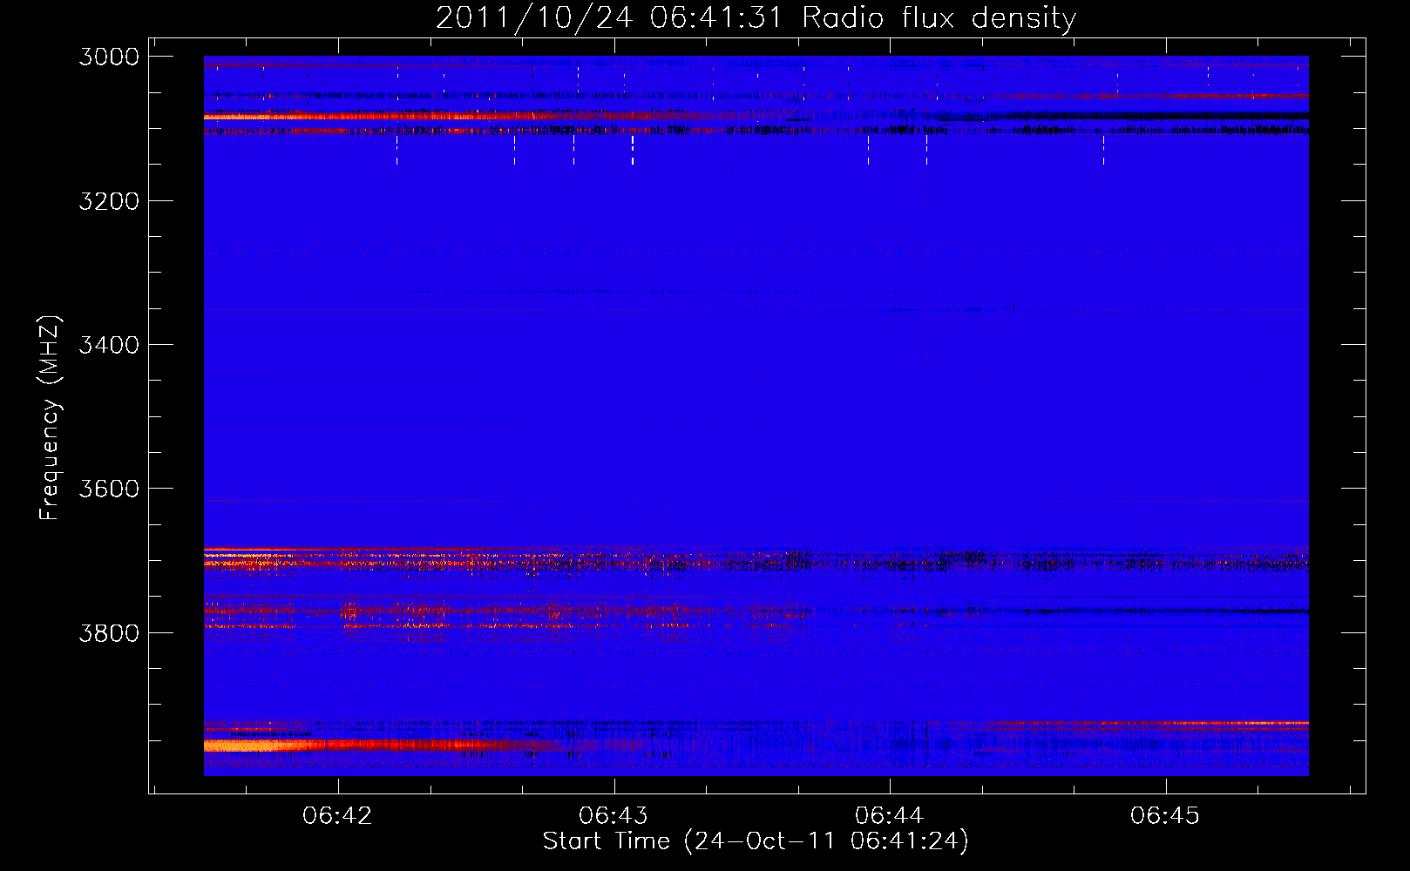Click the 06:45 time tick label

click(1165, 815)
